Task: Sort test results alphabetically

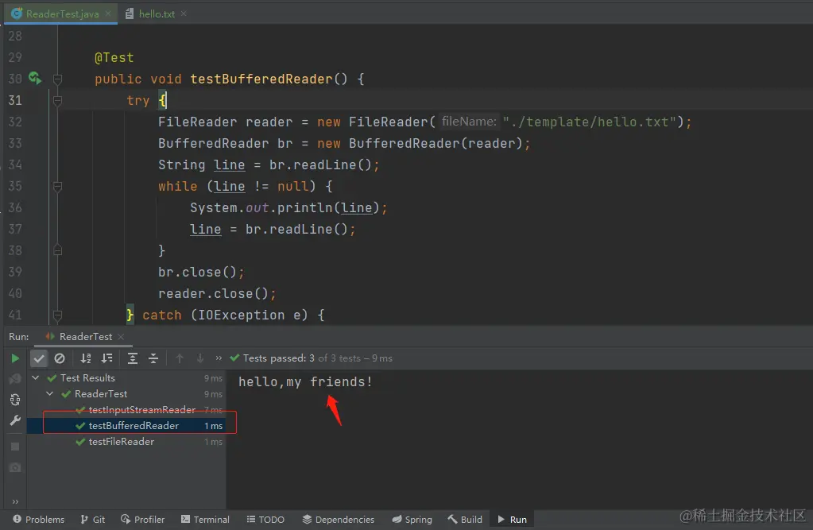Action: click(86, 358)
